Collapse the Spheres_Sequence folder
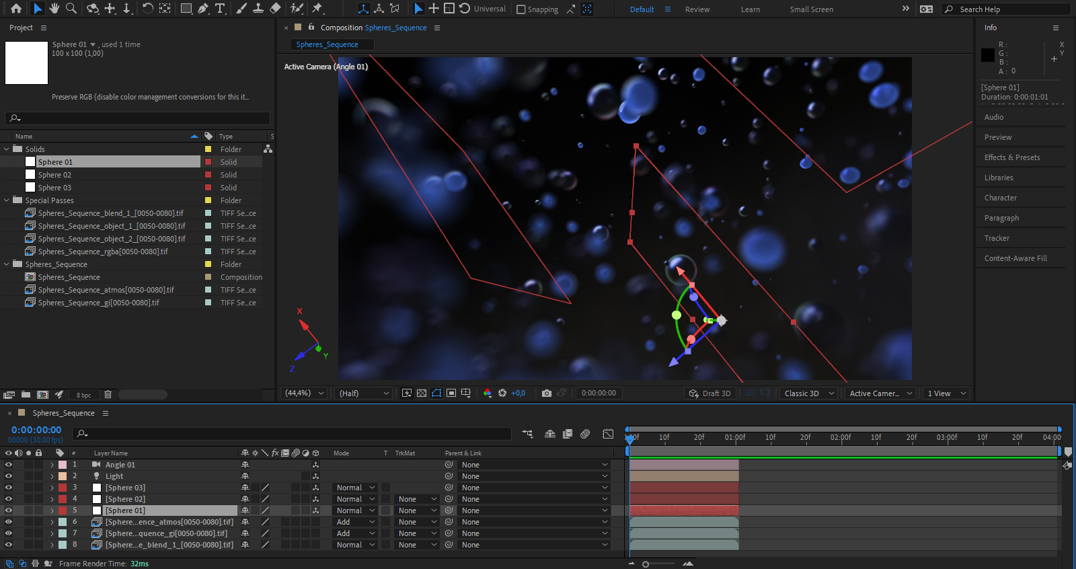This screenshot has height=569, width=1076. coord(7,264)
